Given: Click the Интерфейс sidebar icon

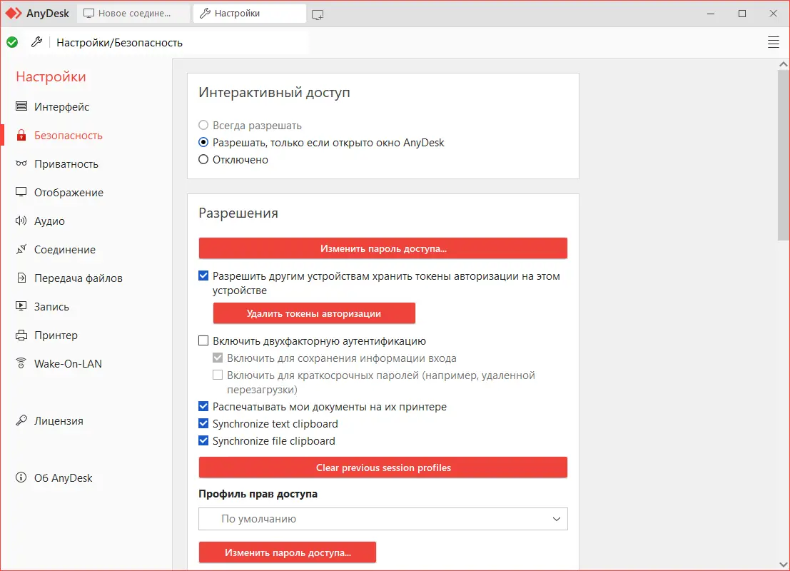Looking at the screenshot, I should pos(21,106).
